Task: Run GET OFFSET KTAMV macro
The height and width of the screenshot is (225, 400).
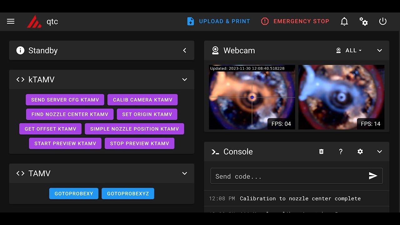Action: coord(50,129)
